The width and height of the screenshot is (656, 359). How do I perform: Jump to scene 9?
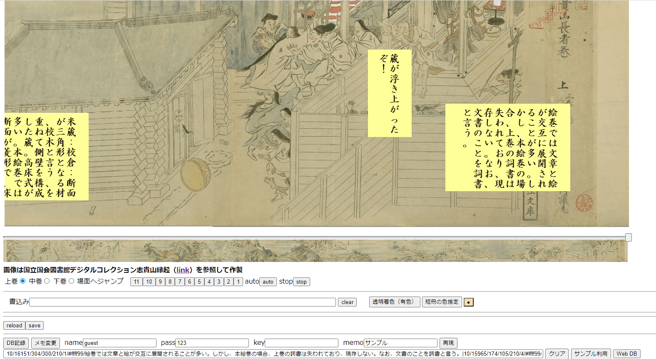[160, 282]
